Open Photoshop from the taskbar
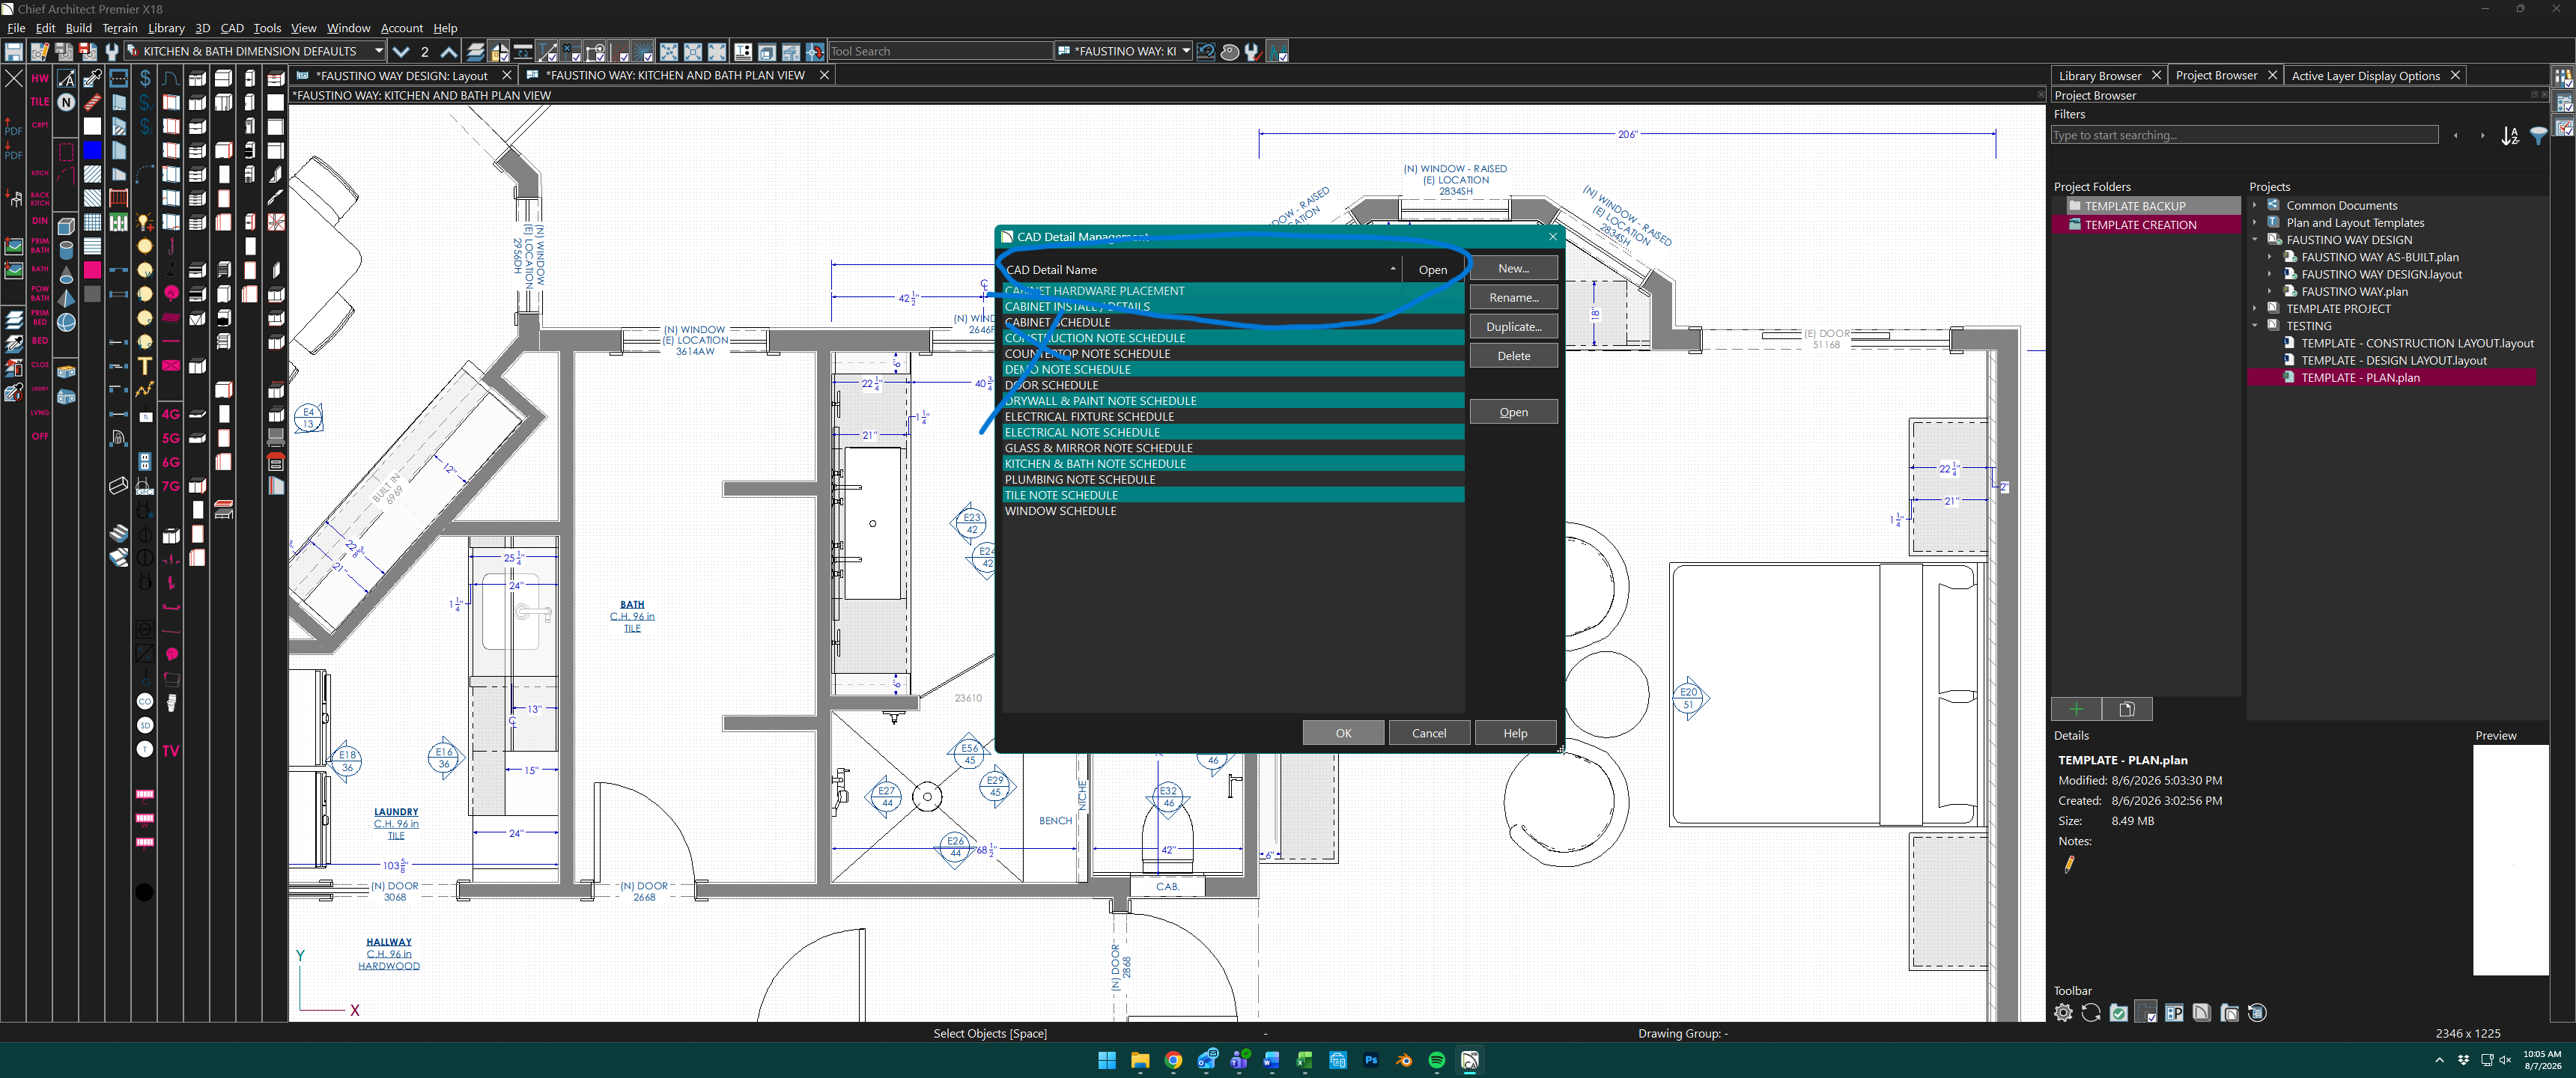The width and height of the screenshot is (2576, 1078). (x=1371, y=1061)
